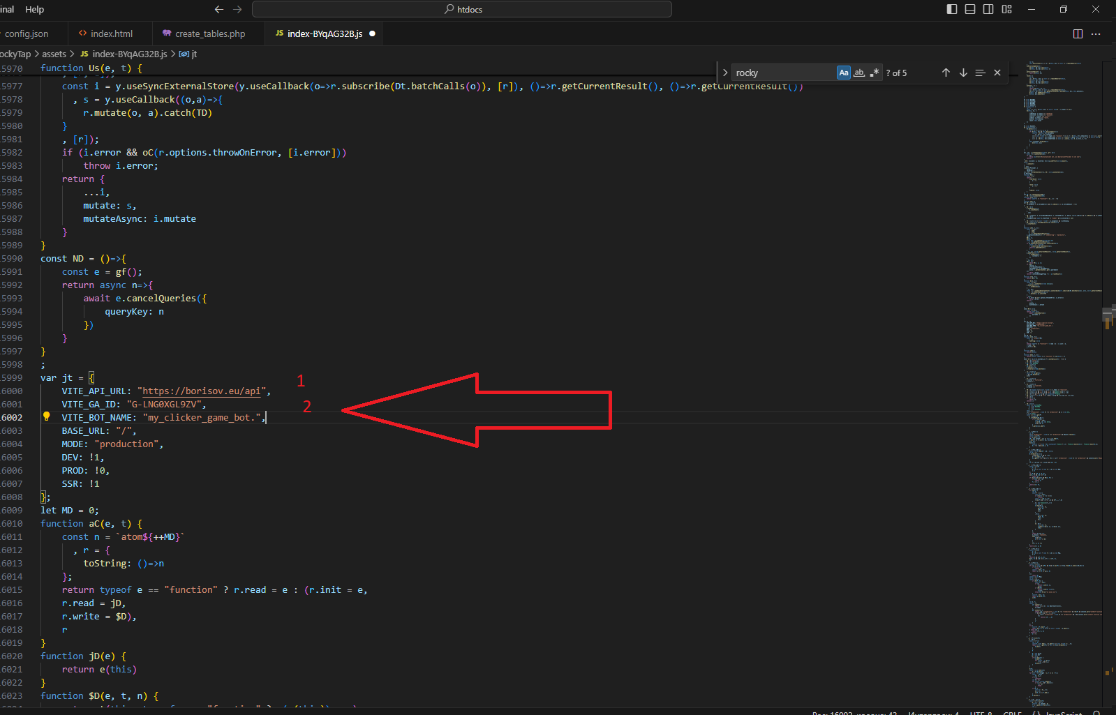Toggle Find in Selection icon
The width and height of the screenshot is (1116, 715).
pyautogui.click(x=980, y=73)
